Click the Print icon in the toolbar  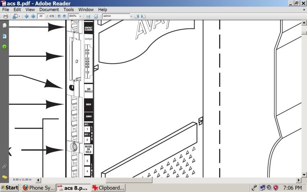tap(6, 16)
